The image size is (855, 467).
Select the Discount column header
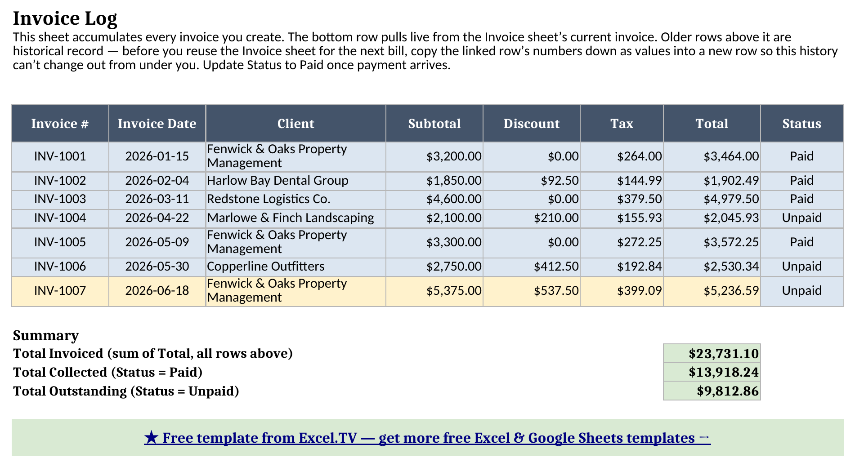point(532,124)
